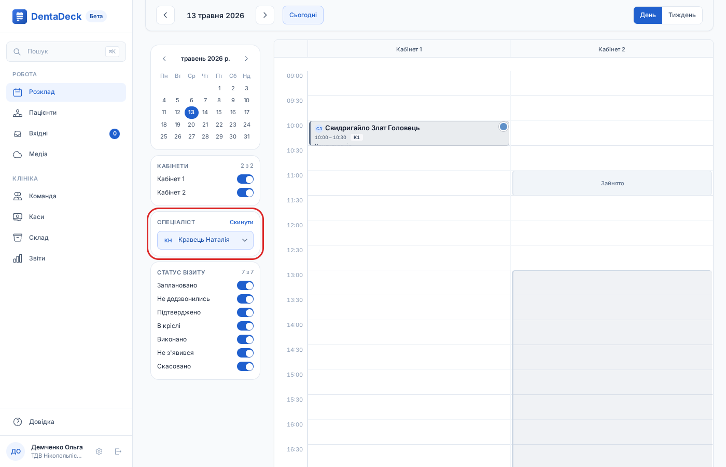
Task: Show next month in mini calendar
Action: [246, 59]
